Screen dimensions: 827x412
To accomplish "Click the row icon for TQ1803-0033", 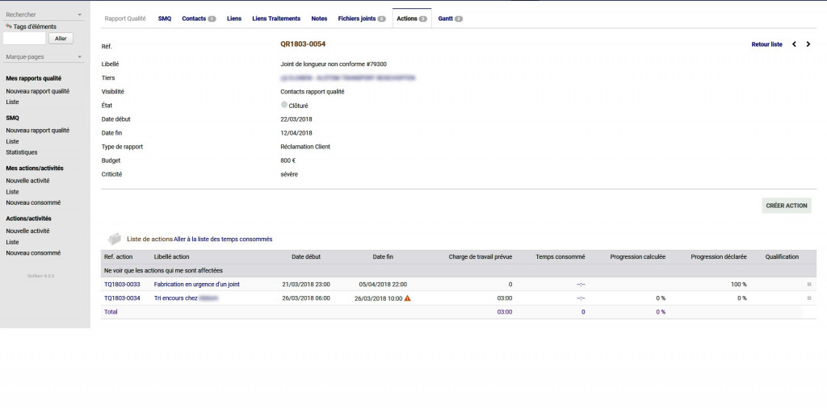I will [809, 285].
